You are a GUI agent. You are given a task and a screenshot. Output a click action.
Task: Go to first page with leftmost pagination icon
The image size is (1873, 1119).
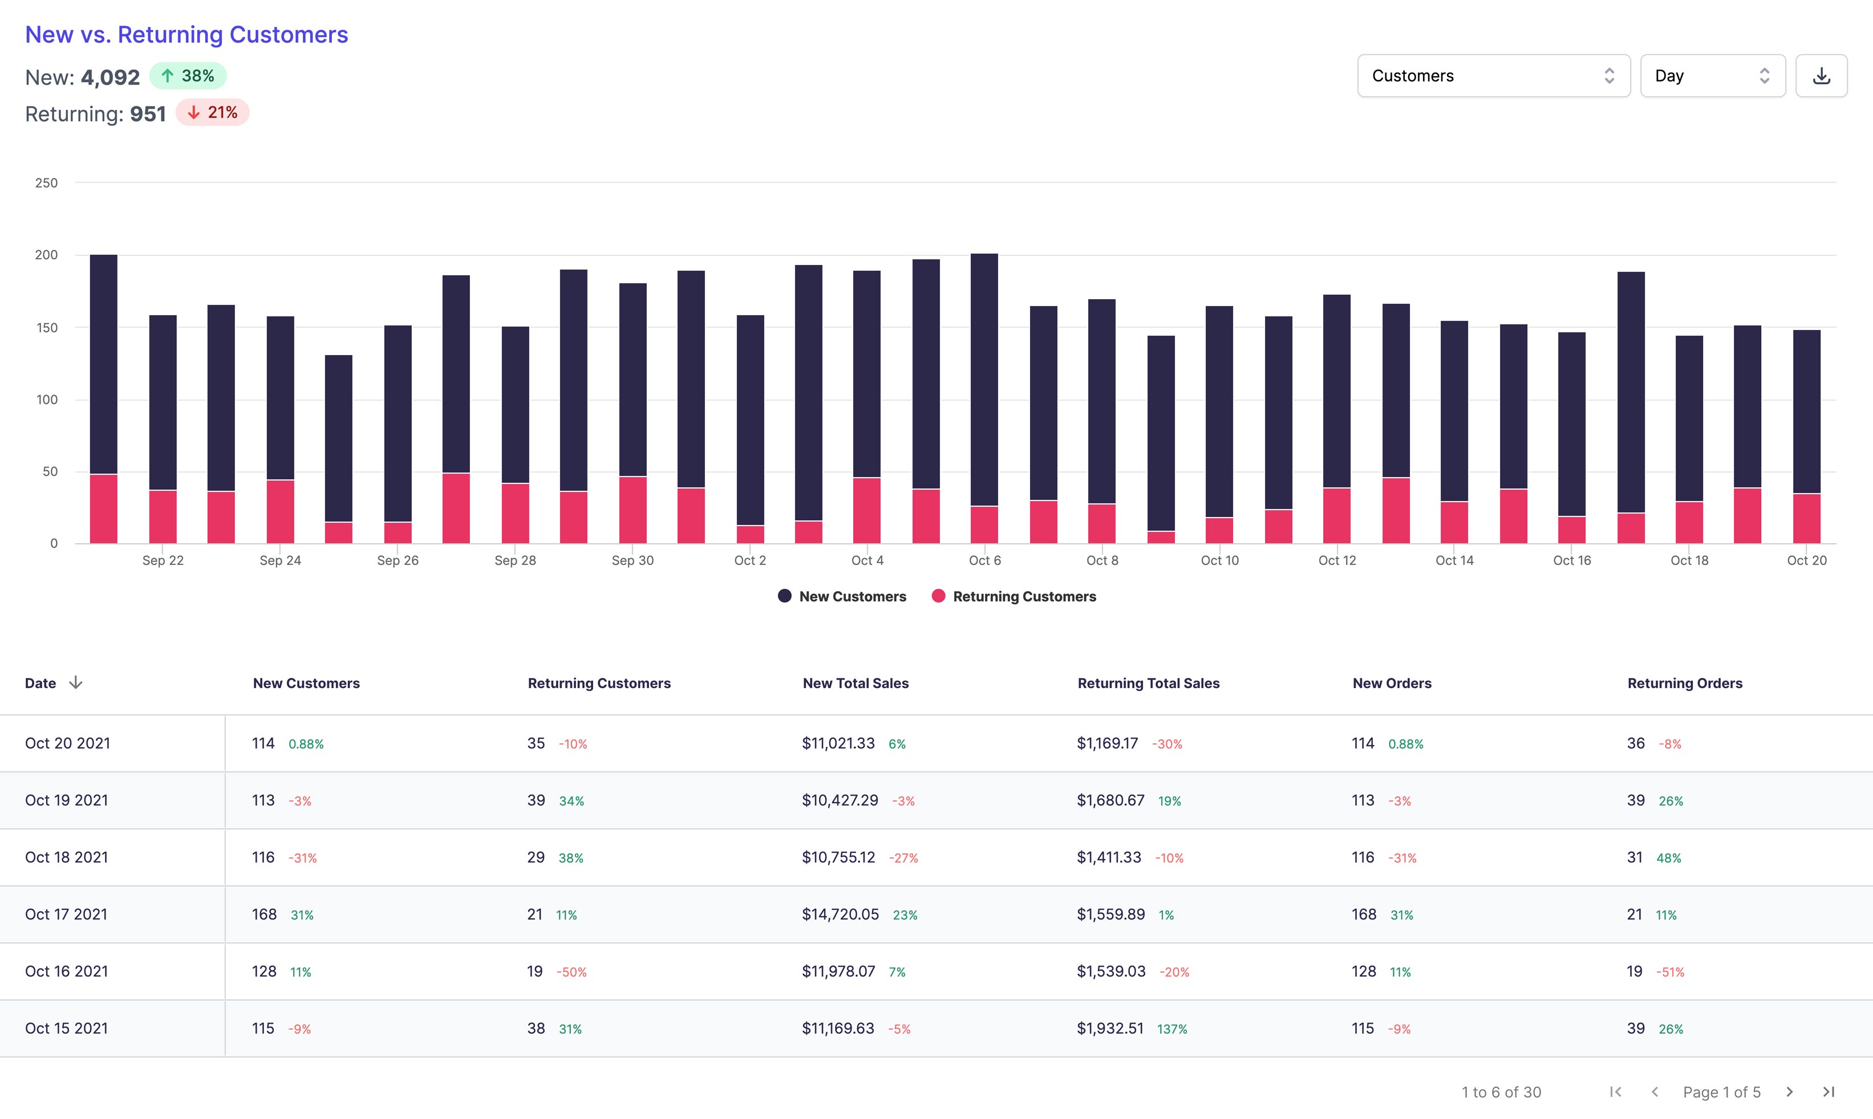coord(1616,1092)
